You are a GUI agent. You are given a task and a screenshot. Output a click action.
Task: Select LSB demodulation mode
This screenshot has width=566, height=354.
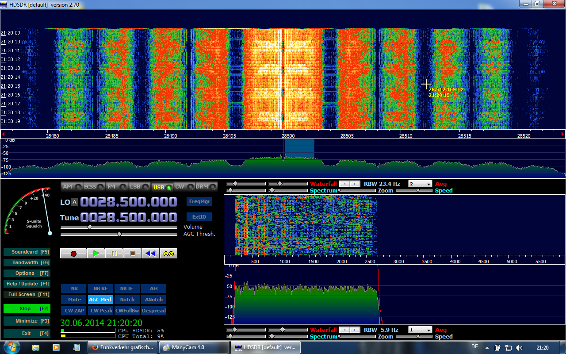139,187
